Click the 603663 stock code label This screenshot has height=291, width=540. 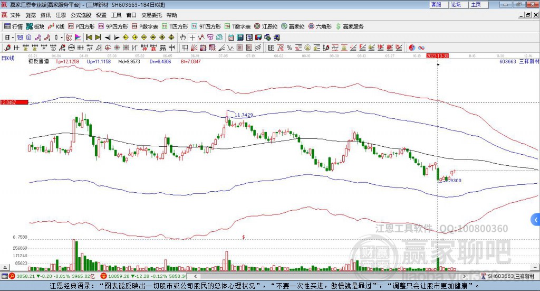(508, 61)
